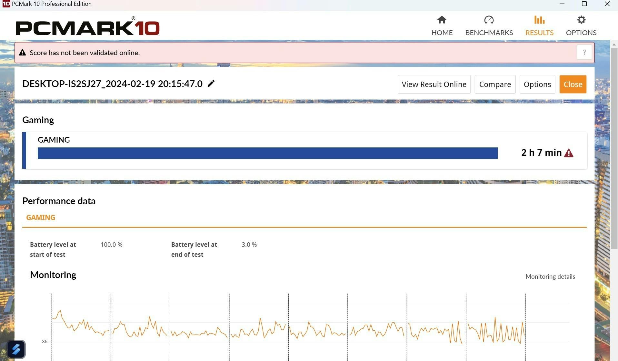Click the question mark help button

(x=584, y=52)
